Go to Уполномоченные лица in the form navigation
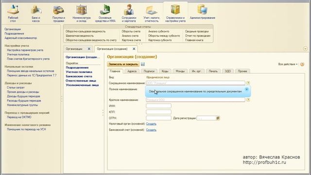311x175 pixels. pyautogui.click(x=82, y=85)
